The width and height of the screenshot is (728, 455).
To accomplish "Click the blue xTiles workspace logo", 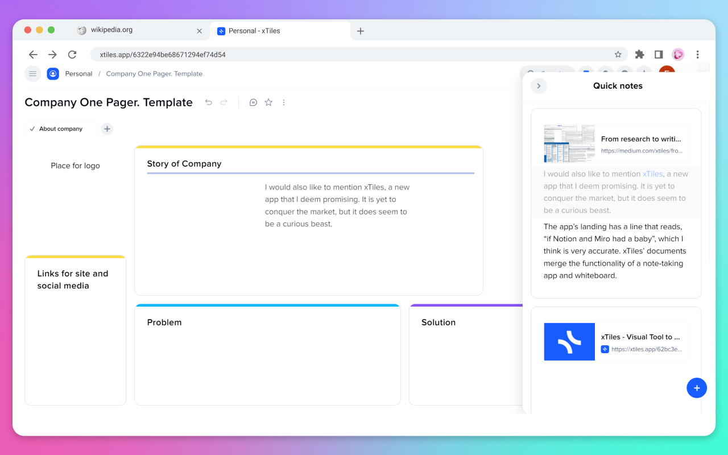I will 52,73.
